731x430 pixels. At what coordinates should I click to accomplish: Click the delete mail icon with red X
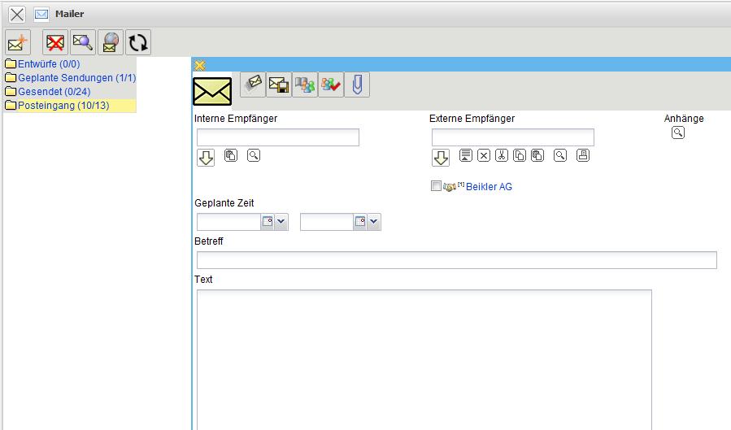point(55,43)
